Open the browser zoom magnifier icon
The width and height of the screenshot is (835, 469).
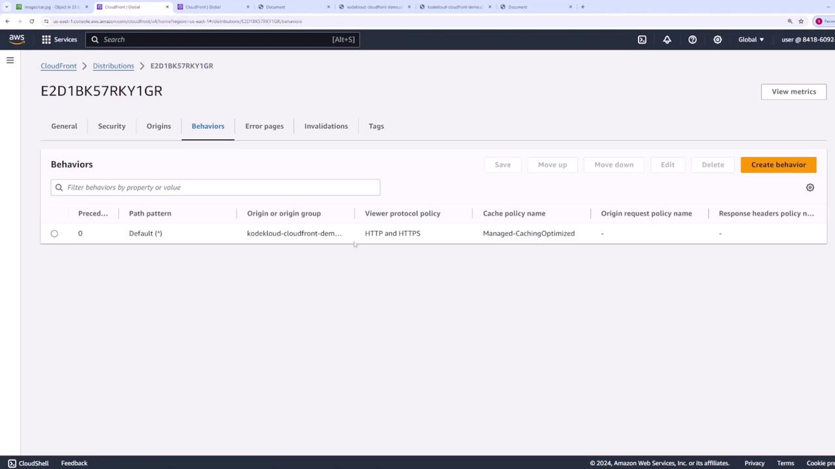point(790,21)
